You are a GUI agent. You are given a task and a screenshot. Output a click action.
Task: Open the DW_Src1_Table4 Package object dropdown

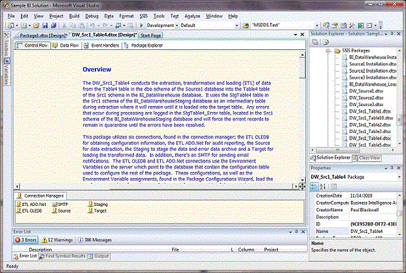click(x=399, y=177)
